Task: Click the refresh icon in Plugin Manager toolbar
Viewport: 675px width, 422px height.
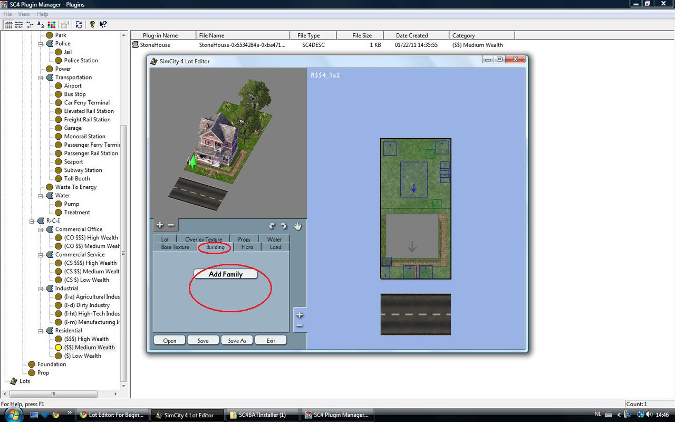Action: [79, 25]
